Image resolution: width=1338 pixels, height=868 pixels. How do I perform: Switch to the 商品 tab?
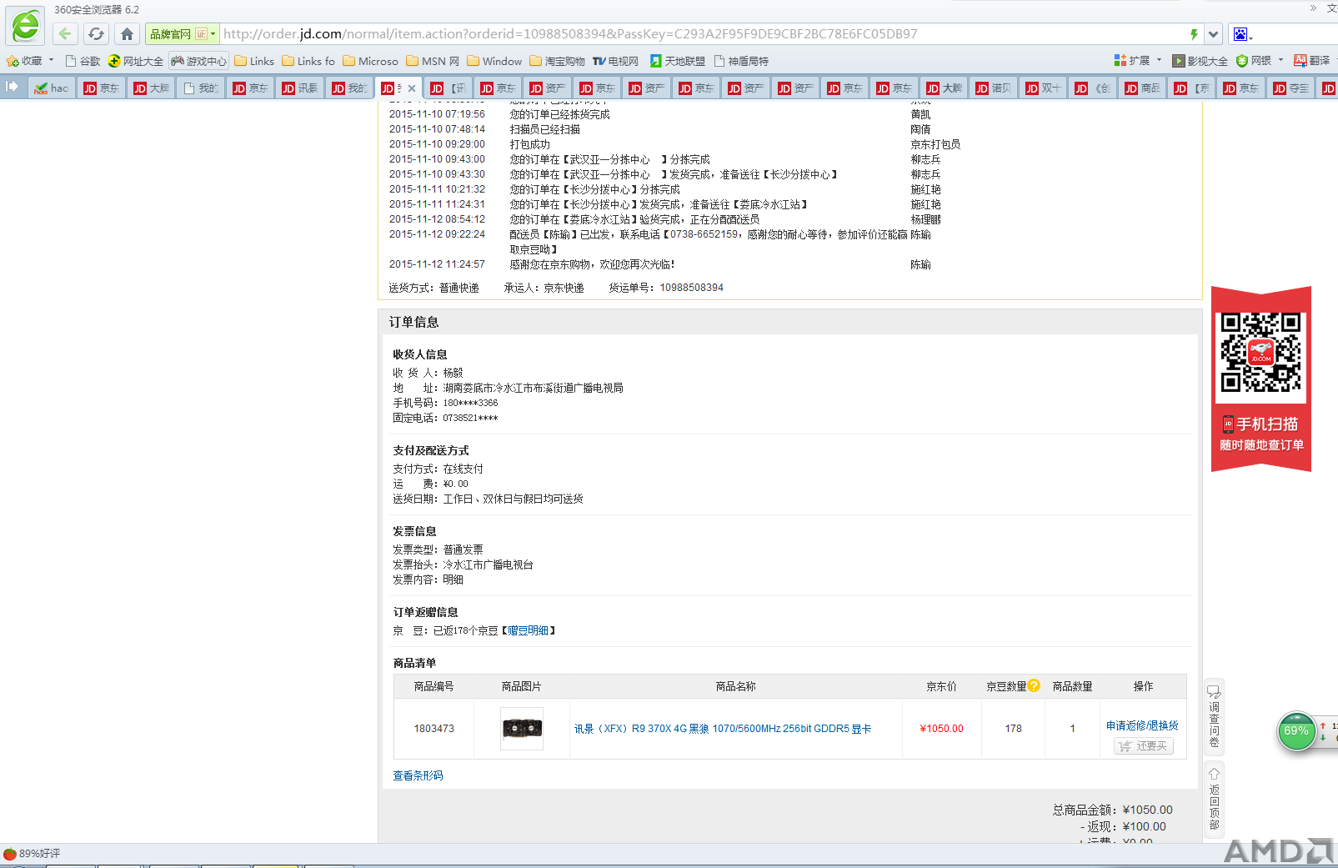[1142, 88]
